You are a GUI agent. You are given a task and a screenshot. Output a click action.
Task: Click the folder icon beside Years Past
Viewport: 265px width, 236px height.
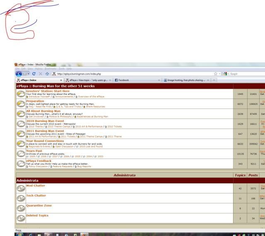21,154
